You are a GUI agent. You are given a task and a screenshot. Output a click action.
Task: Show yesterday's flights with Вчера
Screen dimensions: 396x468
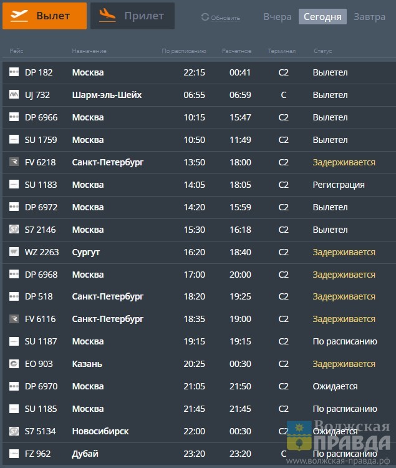277,17
